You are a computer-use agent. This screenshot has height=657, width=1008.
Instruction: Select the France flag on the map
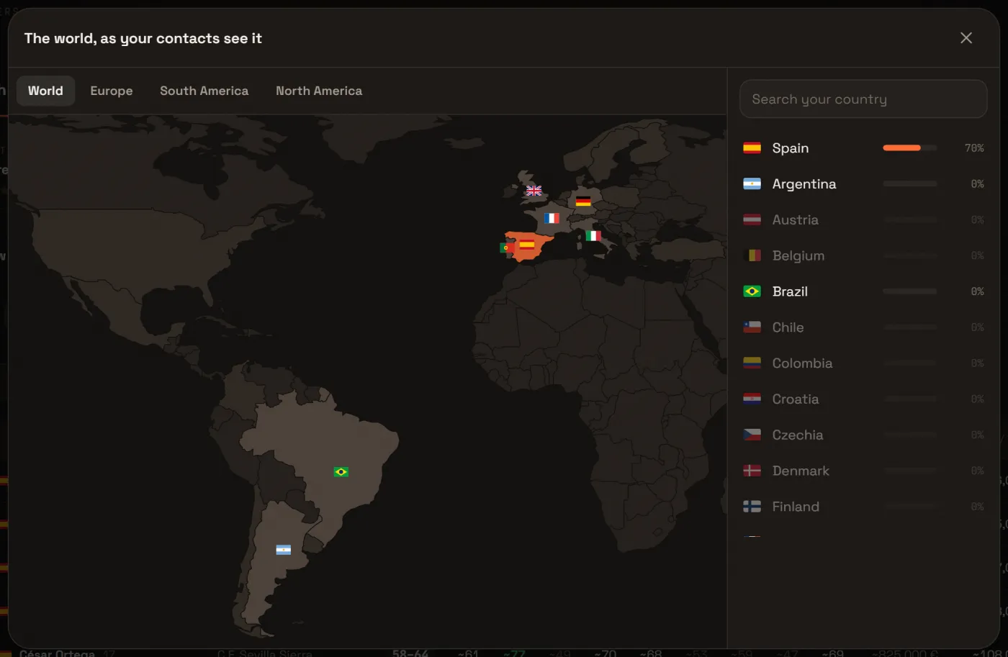pos(552,218)
